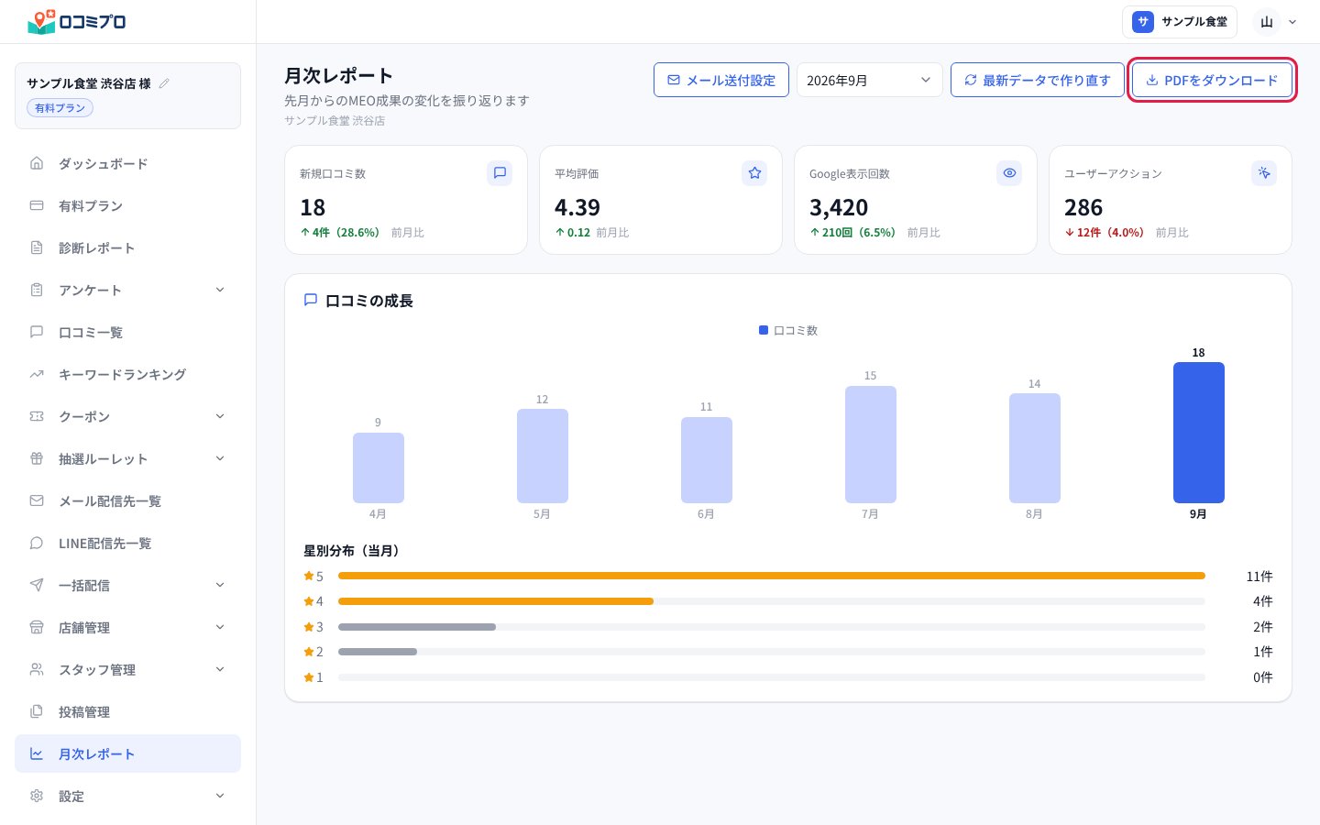Open 投稿管理 from the sidebar
Screen dimensions: 1320x825
click(x=127, y=711)
